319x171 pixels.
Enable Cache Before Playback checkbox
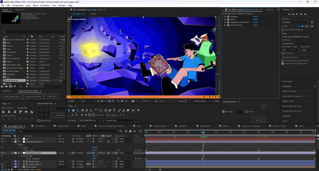click(x=283, y=30)
